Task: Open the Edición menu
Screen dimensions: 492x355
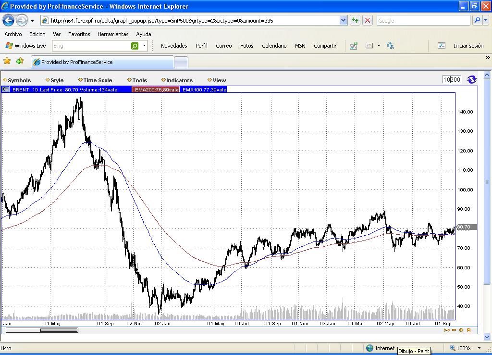Action: [x=37, y=34]
